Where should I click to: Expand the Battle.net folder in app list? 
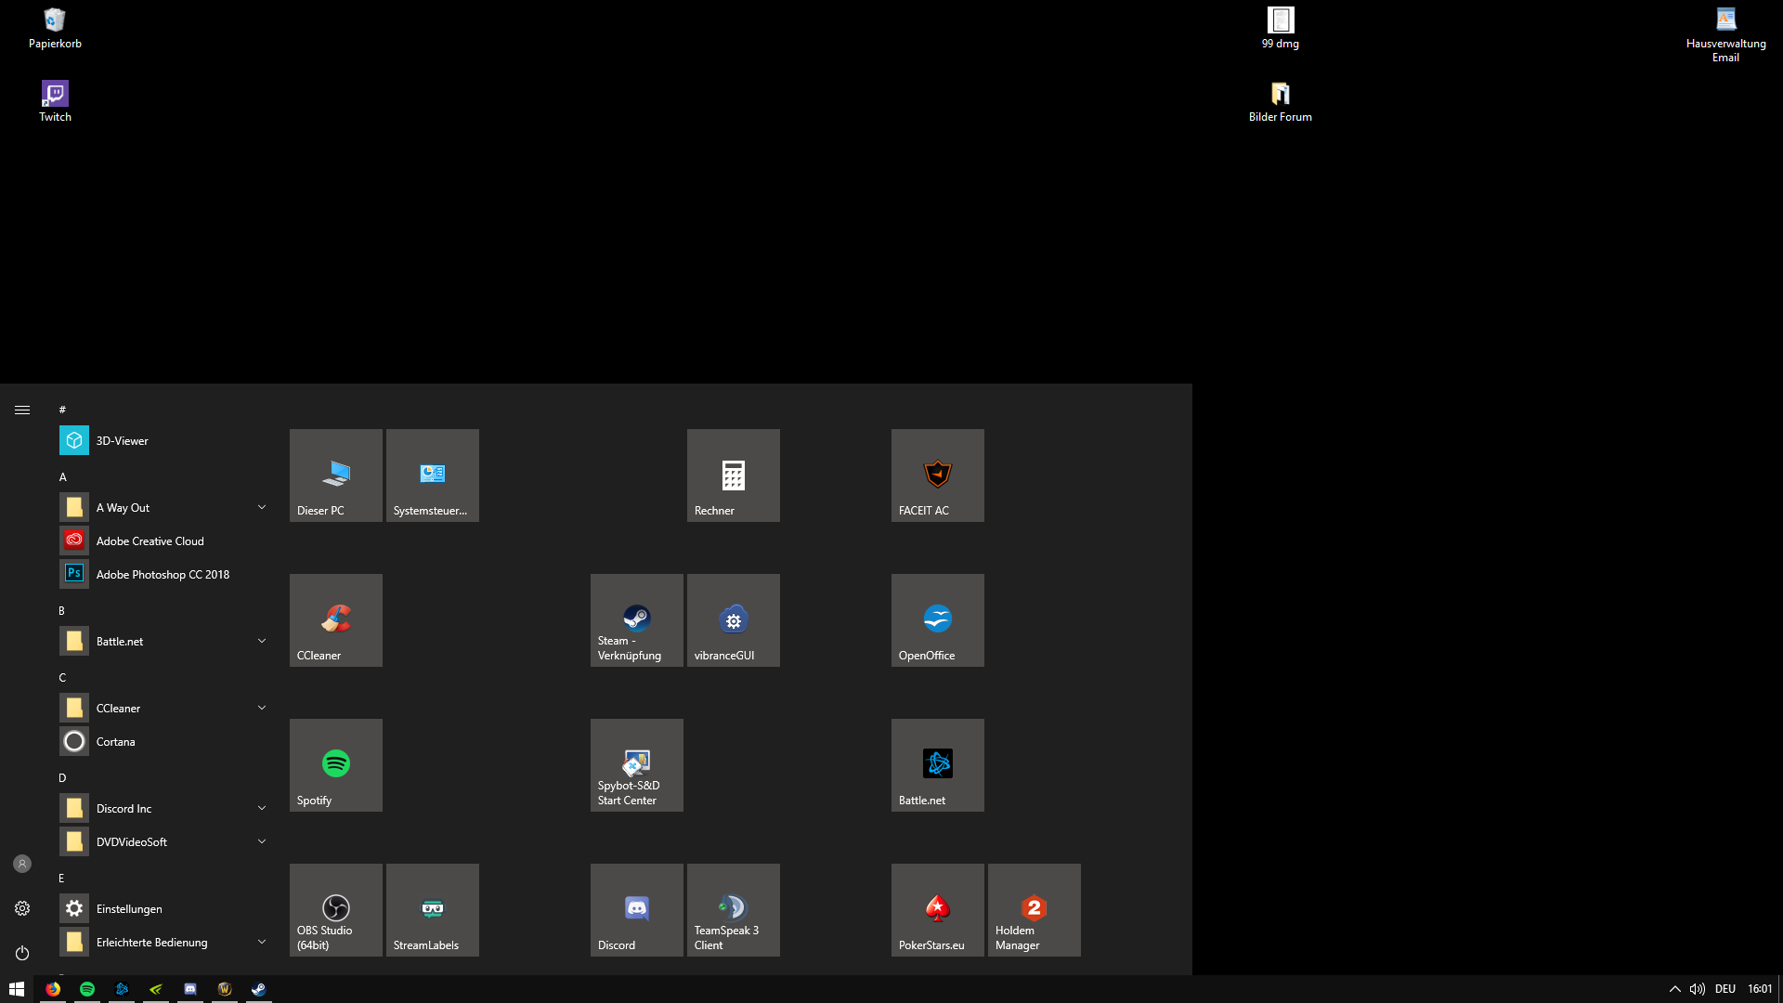(165, 641)
